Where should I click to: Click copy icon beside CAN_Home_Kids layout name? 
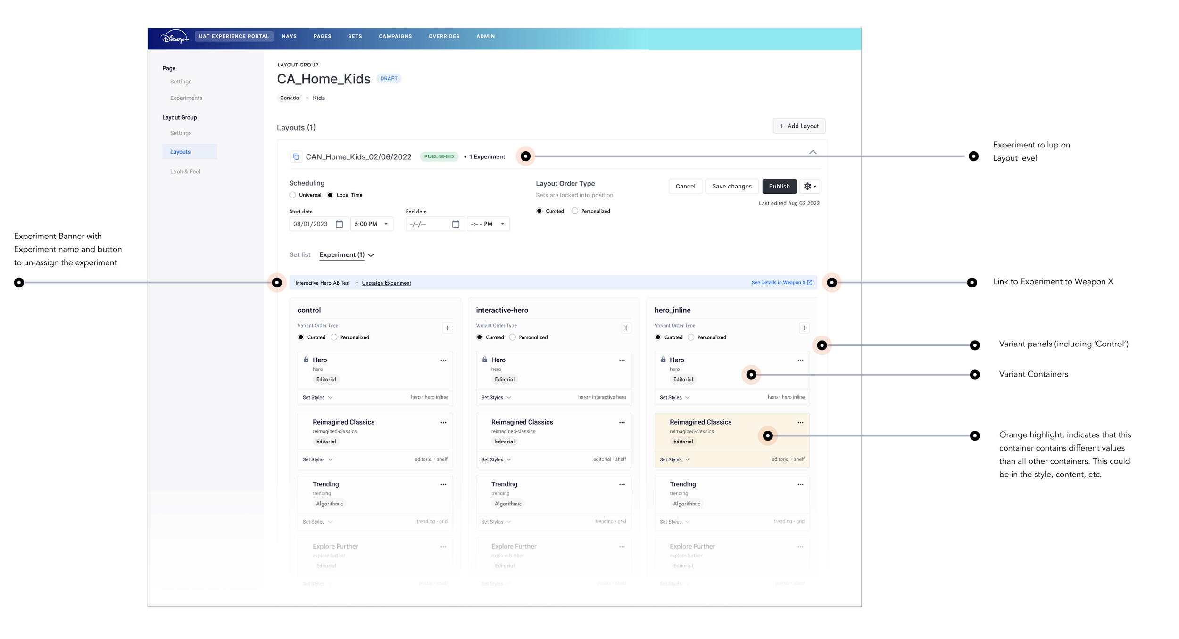point(296,156)
